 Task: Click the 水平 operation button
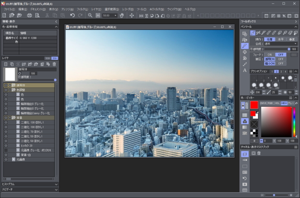pyautogui.click(x=281, y=39)
